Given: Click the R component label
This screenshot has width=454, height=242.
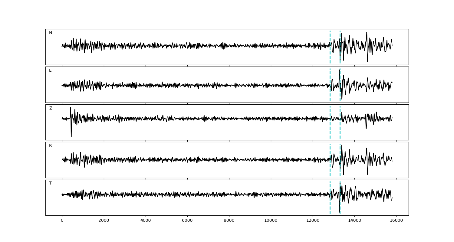Looking at the screenshot, I should click(x=51, y=146).
